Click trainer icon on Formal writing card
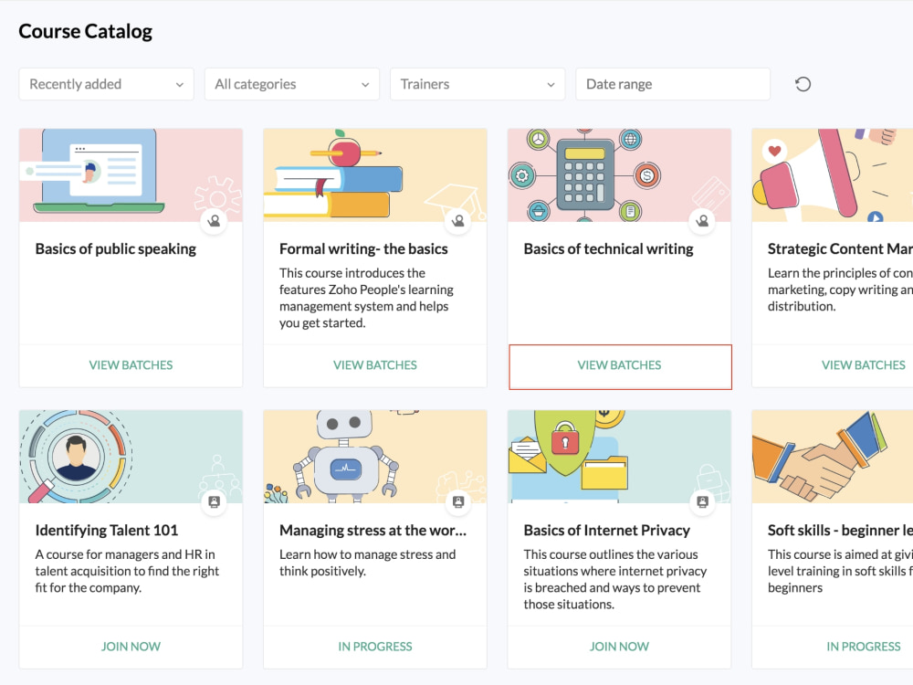This screenshot has height=685, width=913. 458,221
